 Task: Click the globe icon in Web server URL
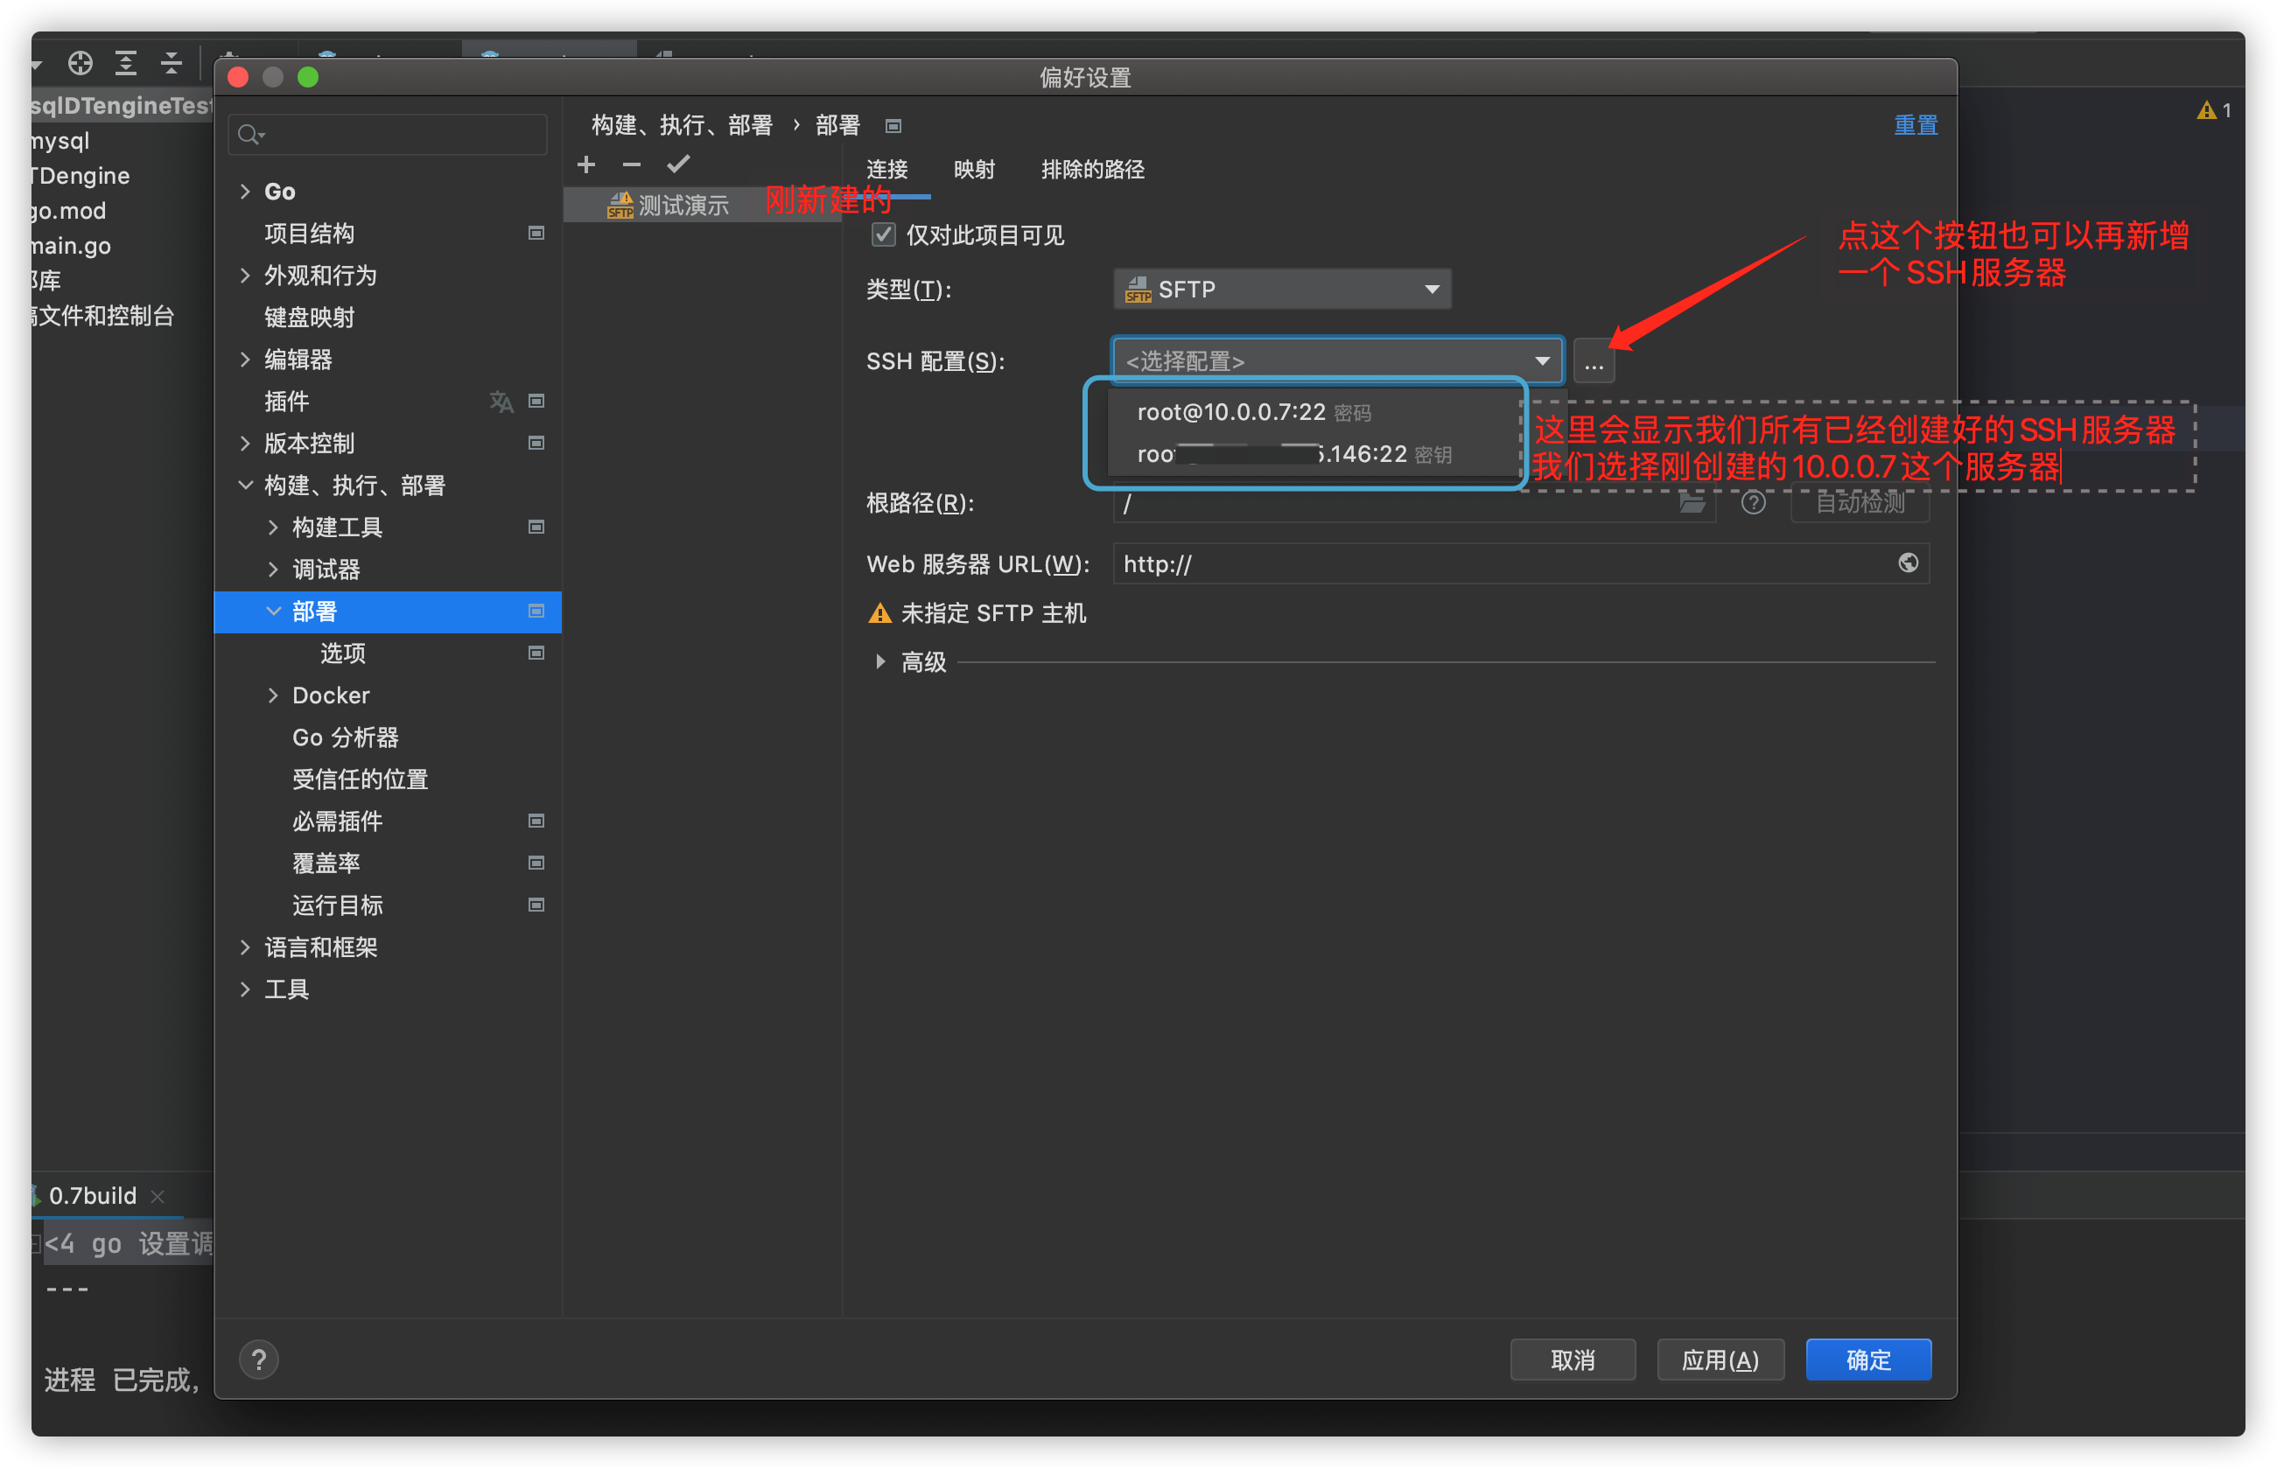[1907, 563]
